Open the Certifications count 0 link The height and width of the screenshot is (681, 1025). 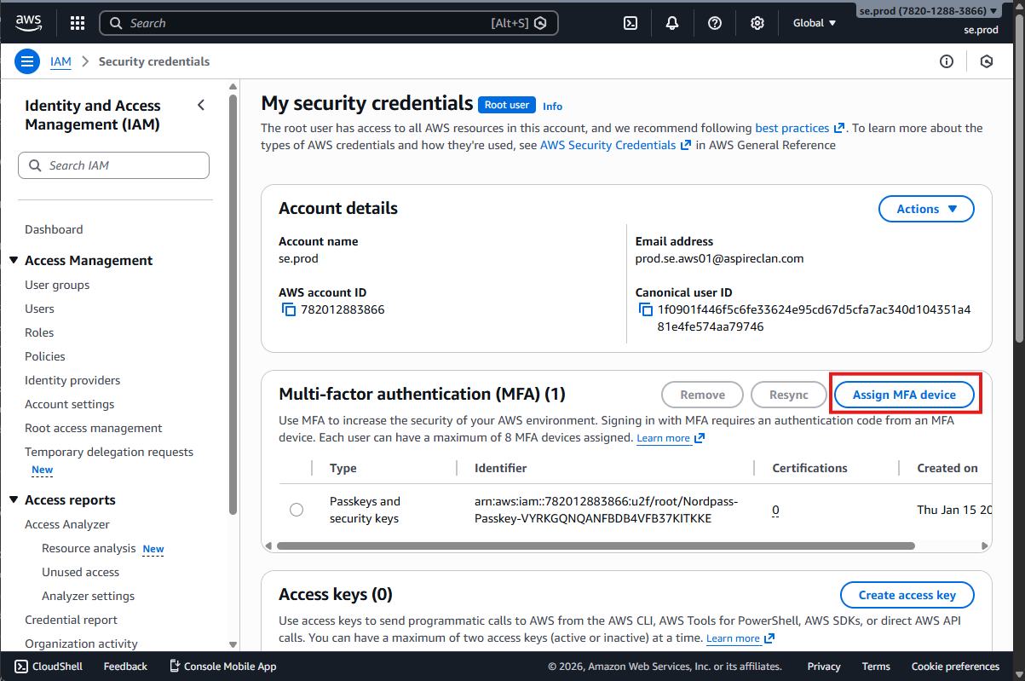pos(775,510)
